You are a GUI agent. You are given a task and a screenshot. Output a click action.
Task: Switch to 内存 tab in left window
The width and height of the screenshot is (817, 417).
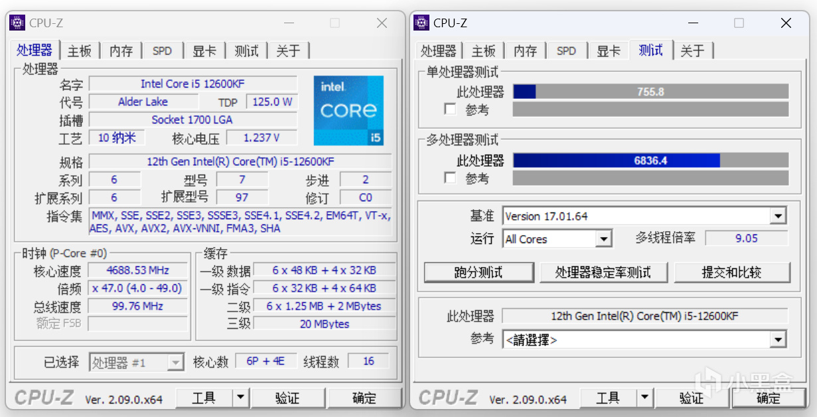point(121,51)
